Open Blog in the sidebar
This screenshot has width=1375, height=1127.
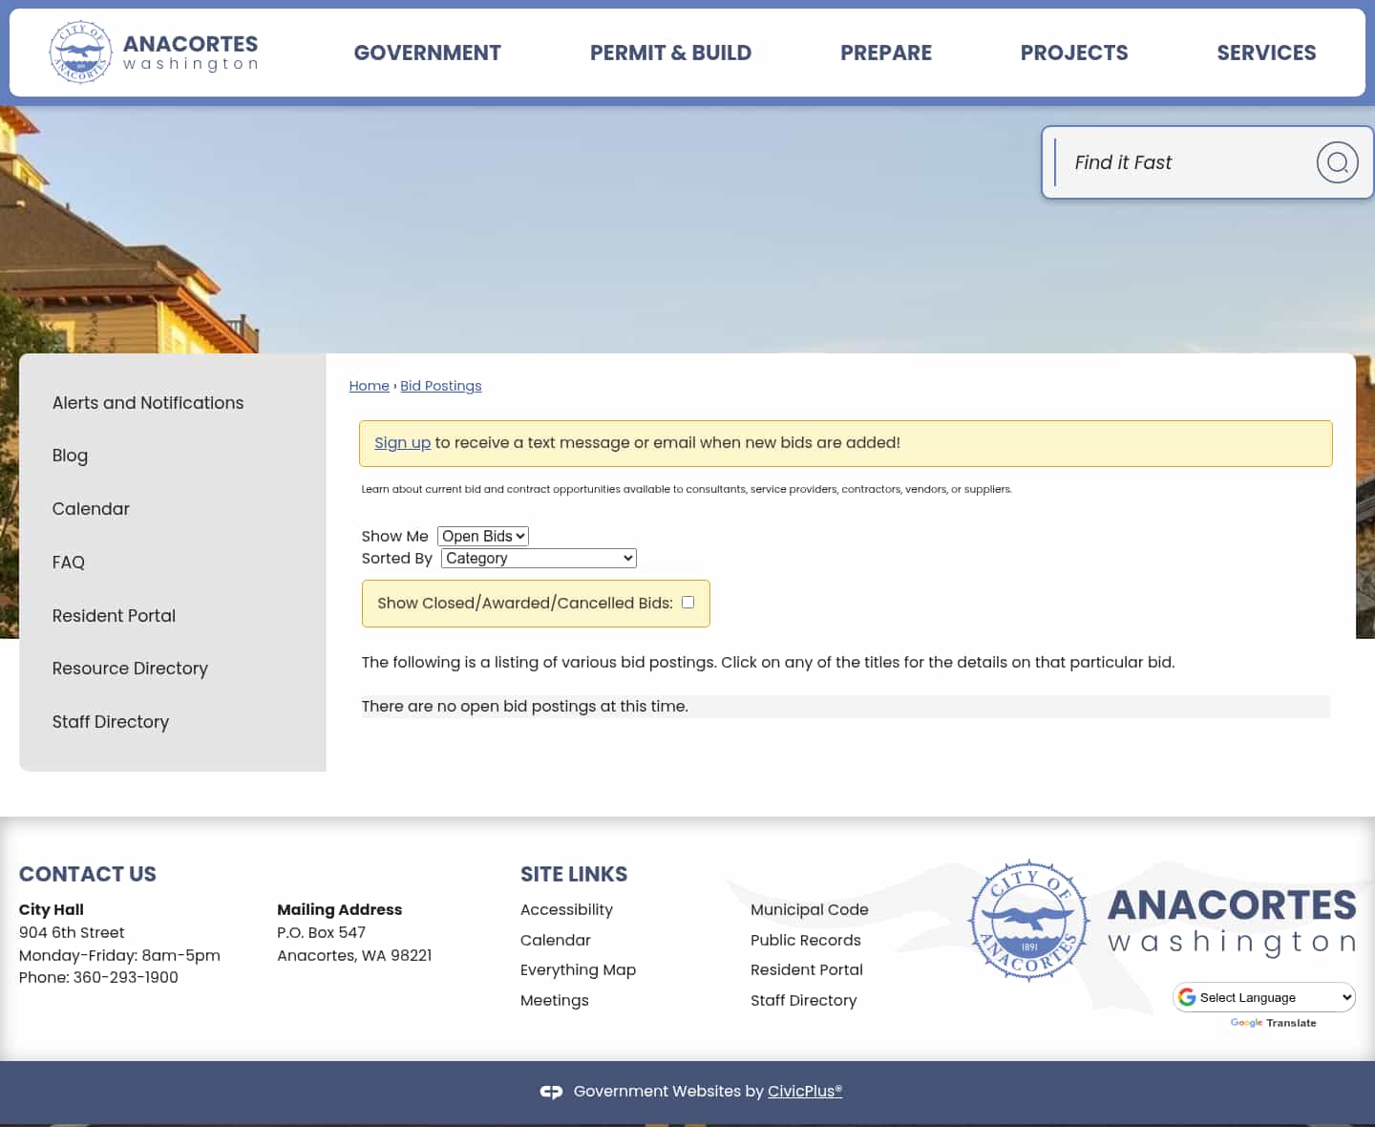pyautogui.click(x=70, y=456)
